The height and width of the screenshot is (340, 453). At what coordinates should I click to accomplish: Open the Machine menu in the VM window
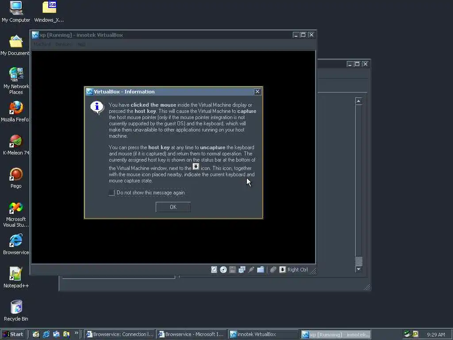[x=42, y=44]
